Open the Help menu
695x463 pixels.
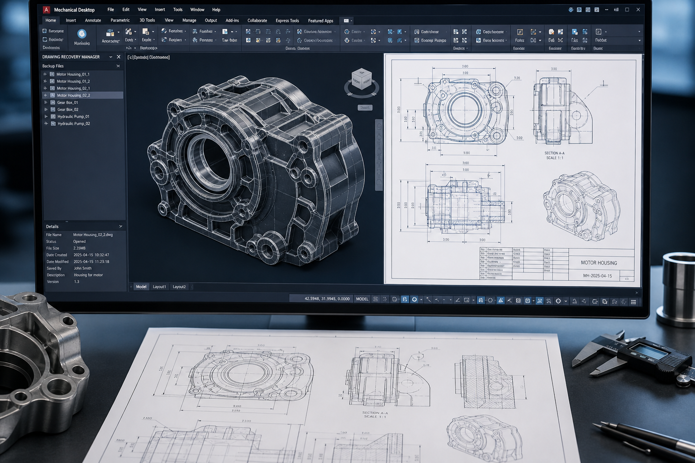[216, 9]
